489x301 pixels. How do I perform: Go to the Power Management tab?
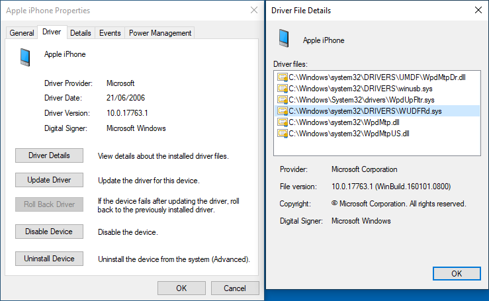(x=160, y=33)
